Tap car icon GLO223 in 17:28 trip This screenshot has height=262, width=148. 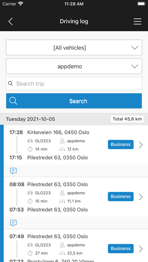[x=30, y=141]
